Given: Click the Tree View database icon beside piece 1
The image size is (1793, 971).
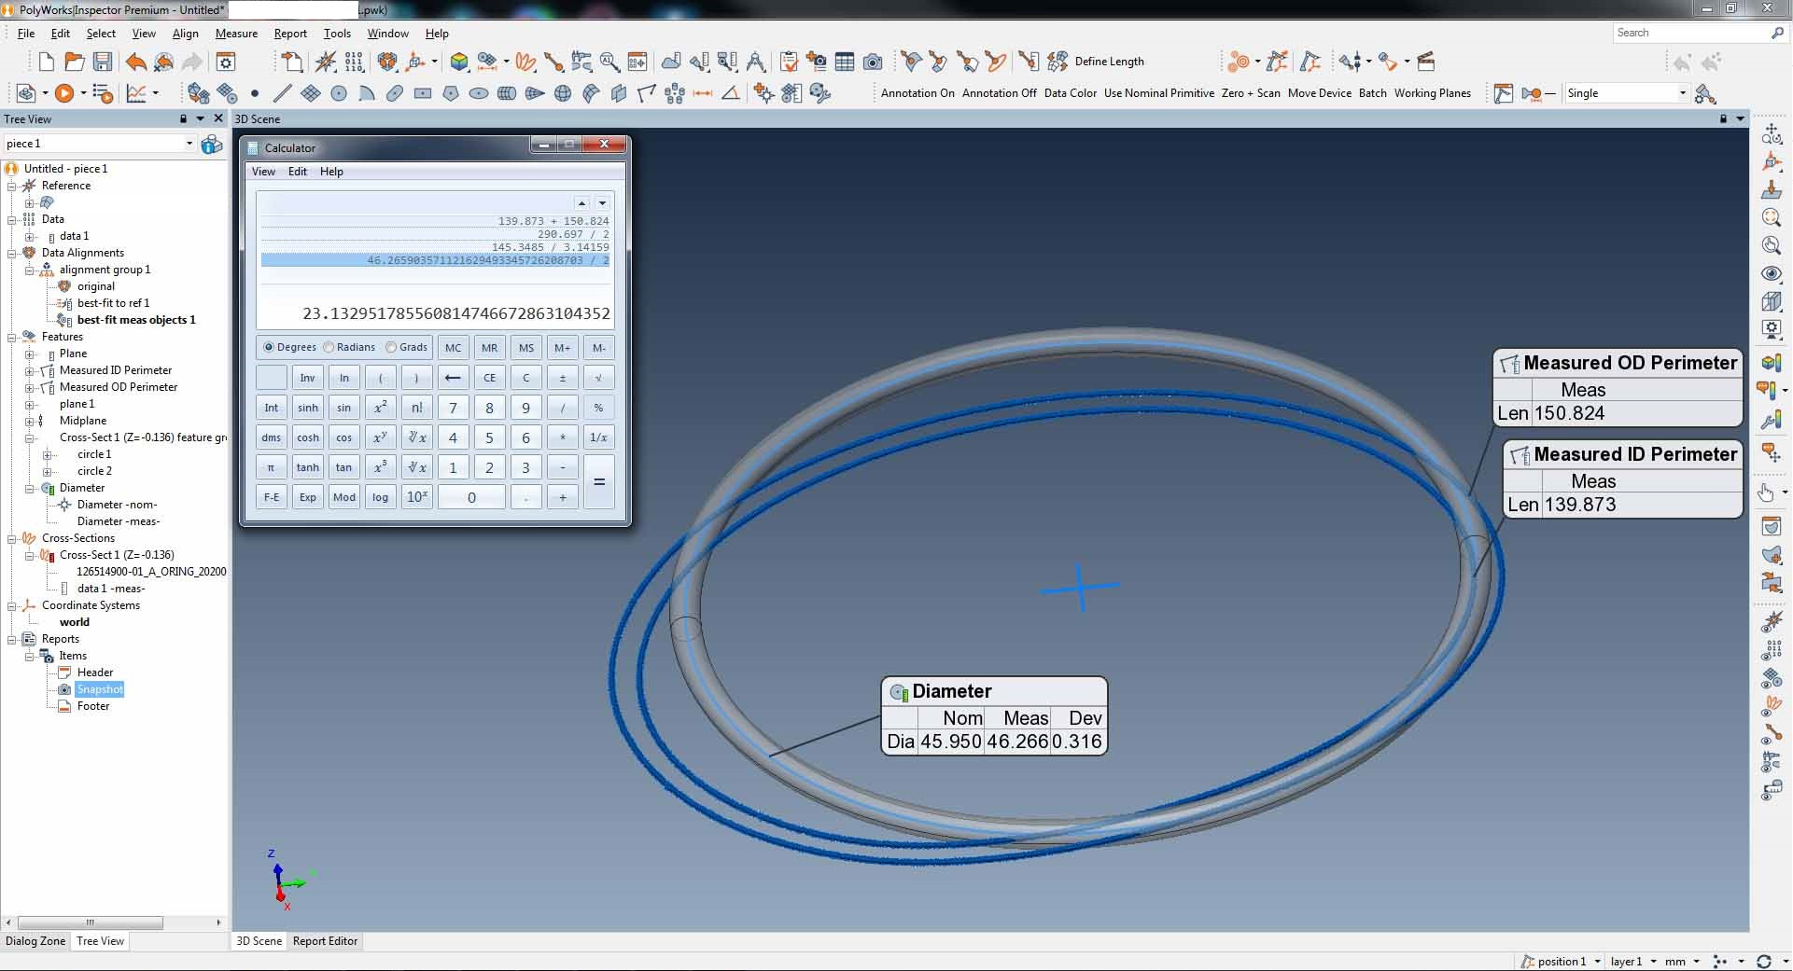Looking at the screenshot, I should pos(212,144).
